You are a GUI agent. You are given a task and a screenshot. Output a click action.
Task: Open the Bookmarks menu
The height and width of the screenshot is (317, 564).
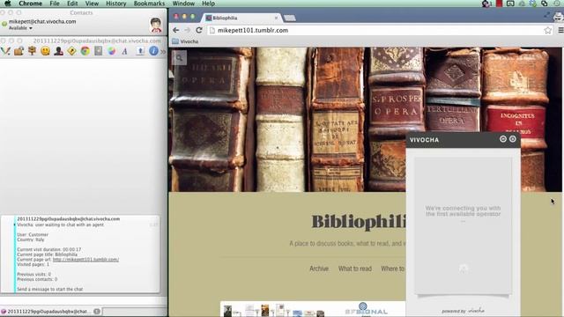click(149, 4)
